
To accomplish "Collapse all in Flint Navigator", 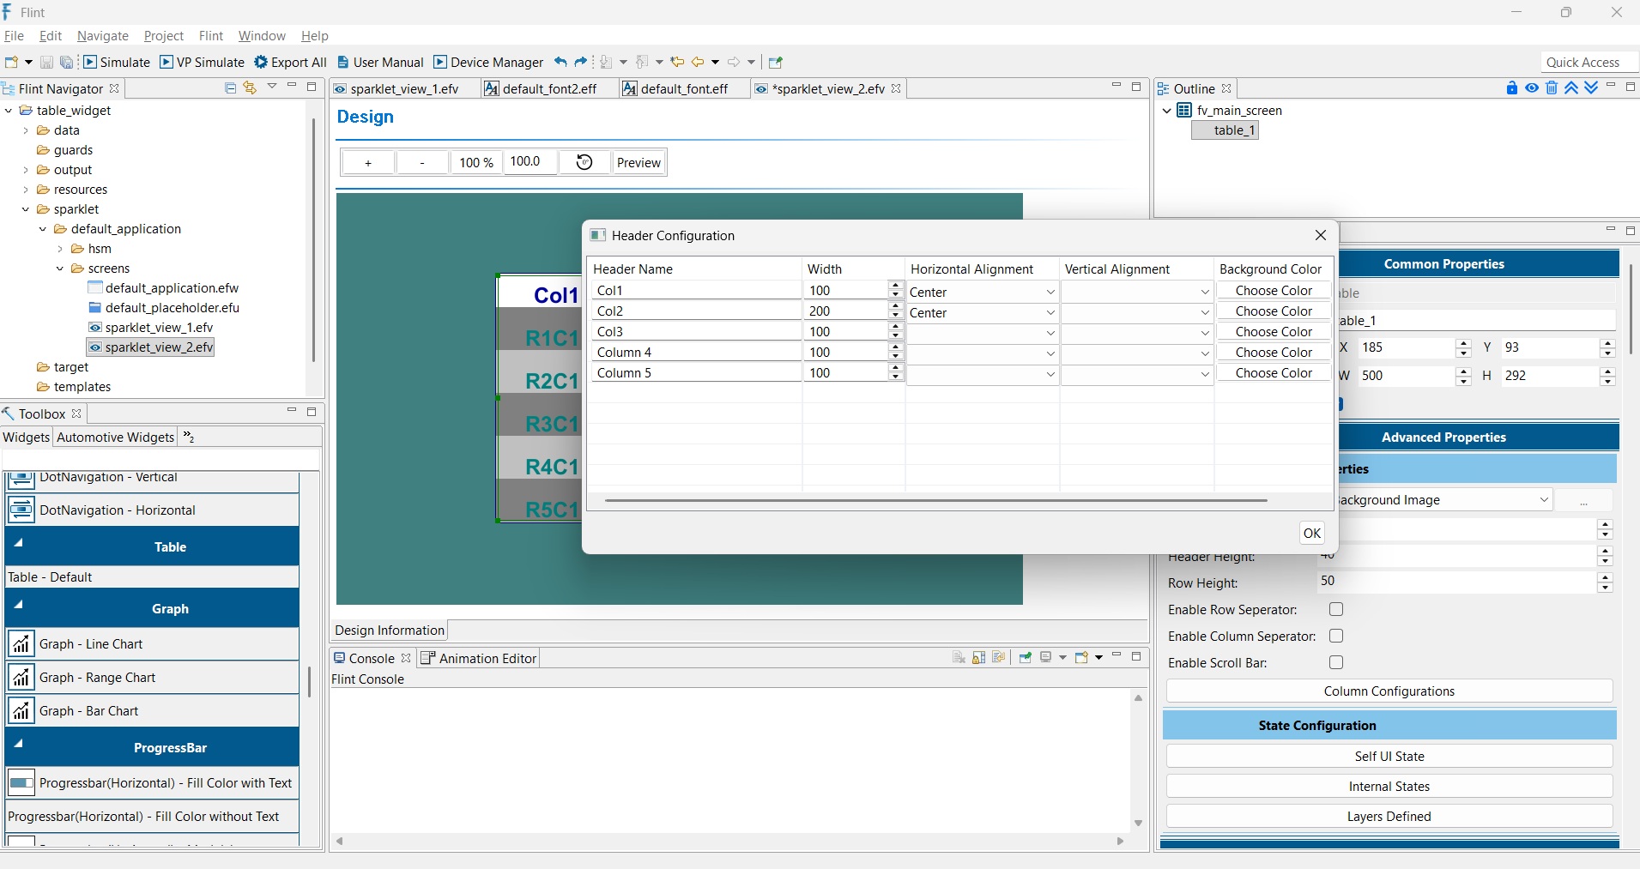I will click(x=230, y=88).
